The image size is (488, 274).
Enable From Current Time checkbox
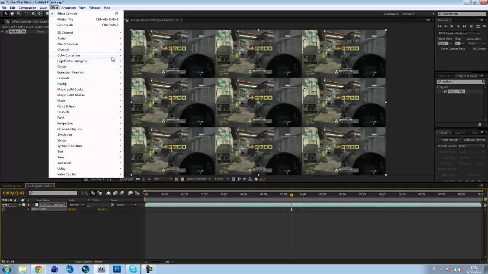439,49
